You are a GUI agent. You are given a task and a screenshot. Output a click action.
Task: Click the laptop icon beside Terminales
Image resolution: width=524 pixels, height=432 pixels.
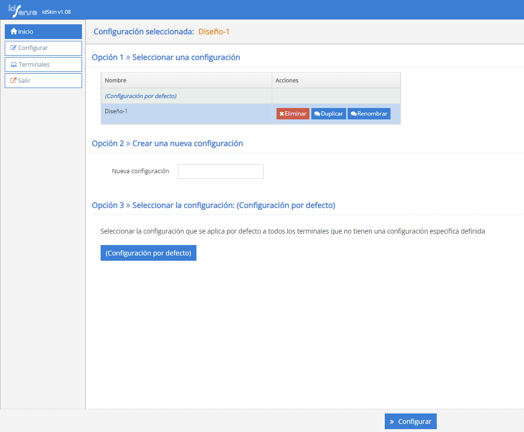pos(14,64)
